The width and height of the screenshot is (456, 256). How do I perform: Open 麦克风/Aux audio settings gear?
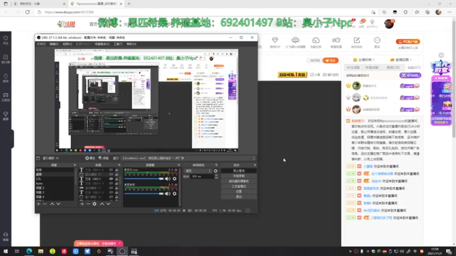coord(174,179)
